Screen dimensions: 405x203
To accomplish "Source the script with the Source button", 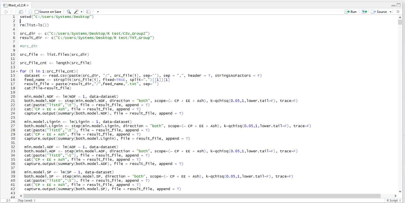I will click(379, 12).
